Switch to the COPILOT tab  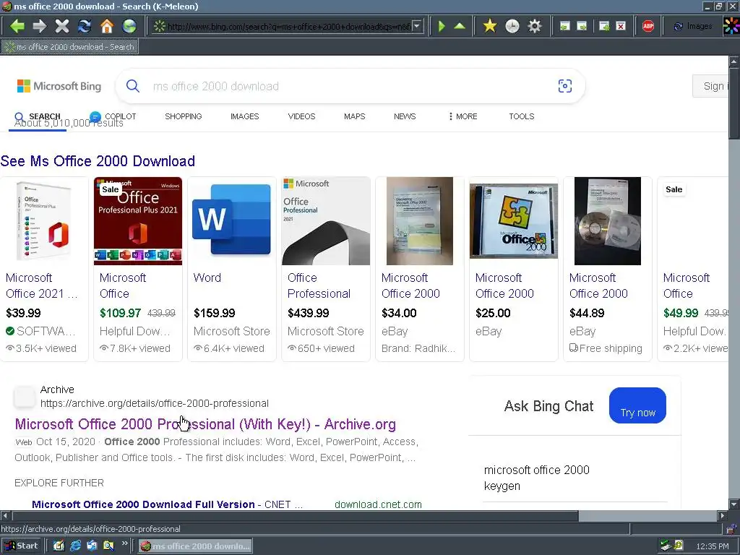tap(113, 116)
